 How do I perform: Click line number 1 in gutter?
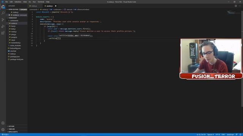(x=32, y=12)
